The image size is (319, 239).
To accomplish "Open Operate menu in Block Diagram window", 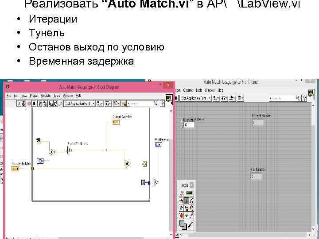I will click(46, 96).
